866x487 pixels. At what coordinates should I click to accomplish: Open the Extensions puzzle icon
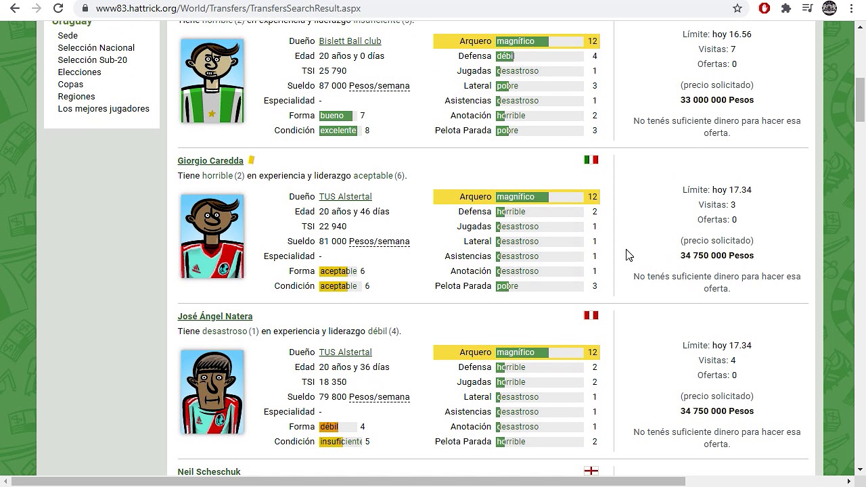[785, 8]
